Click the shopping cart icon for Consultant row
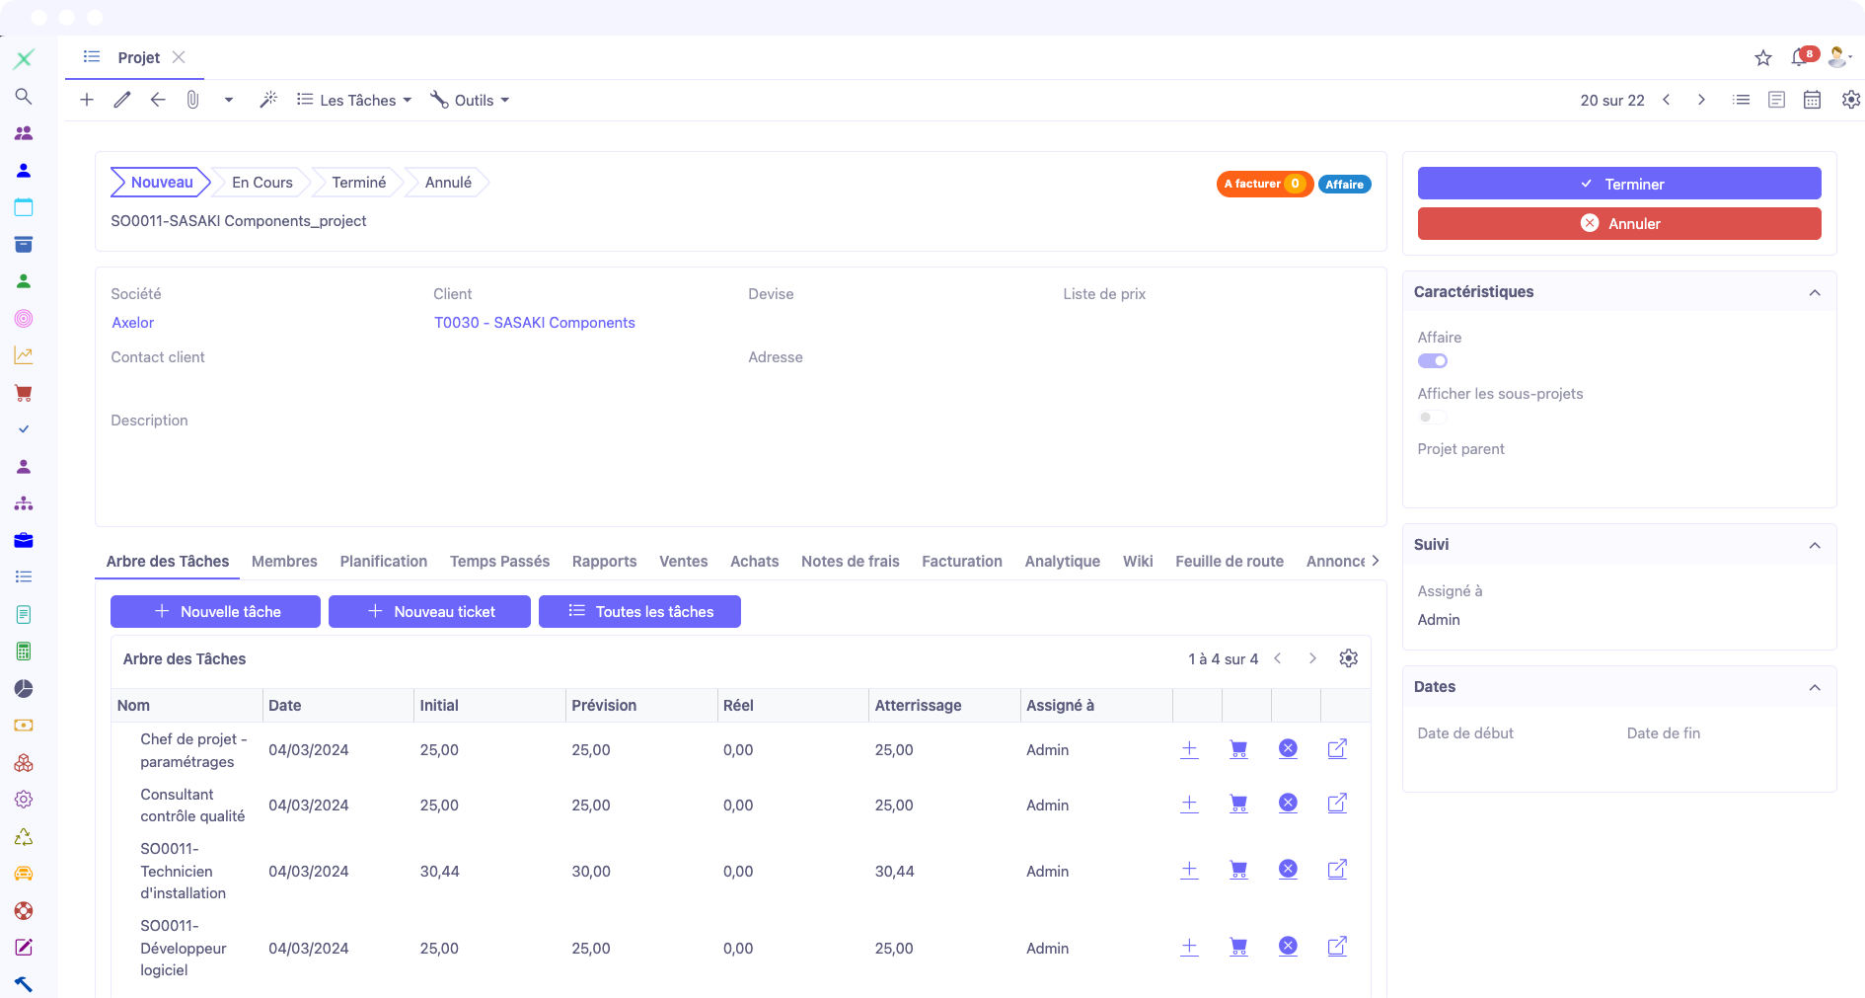 point(1238,805)
